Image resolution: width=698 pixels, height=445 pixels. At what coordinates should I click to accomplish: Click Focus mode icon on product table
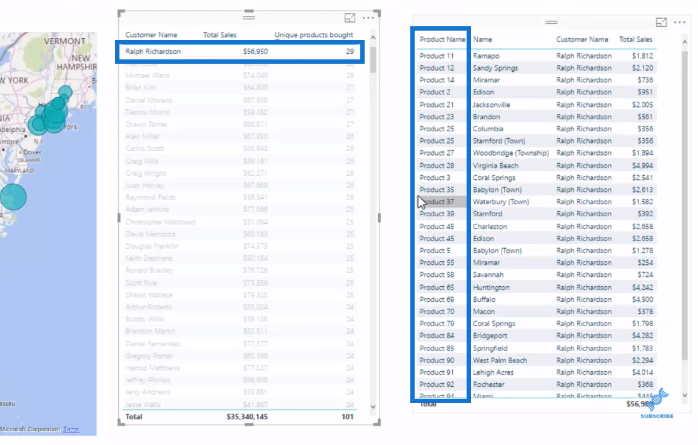coord(661,22)
